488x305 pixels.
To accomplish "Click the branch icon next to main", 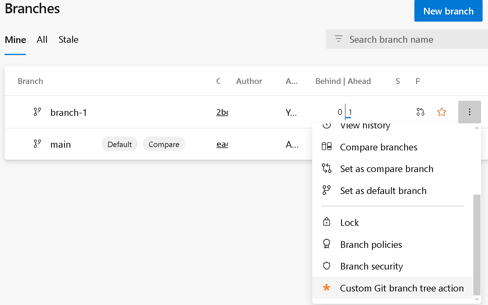I will (x=37, y=143).
